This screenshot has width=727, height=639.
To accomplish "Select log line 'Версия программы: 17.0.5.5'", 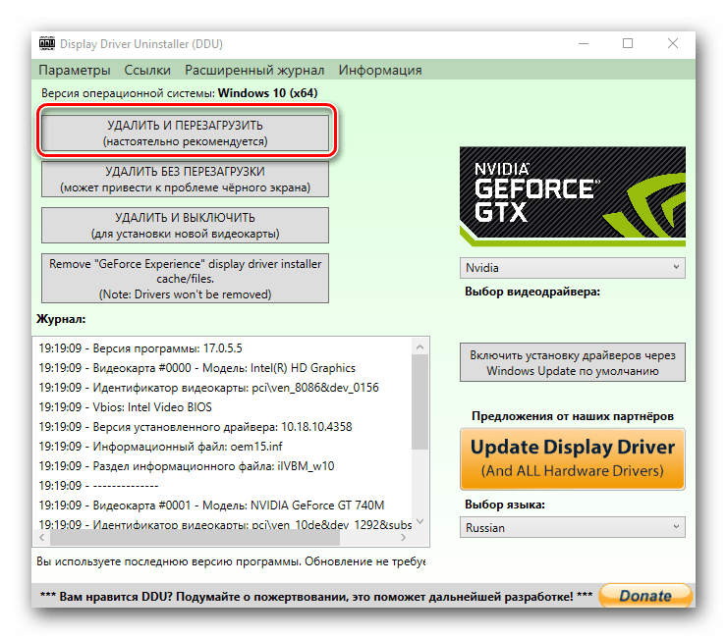I will (x=140, y=348).
